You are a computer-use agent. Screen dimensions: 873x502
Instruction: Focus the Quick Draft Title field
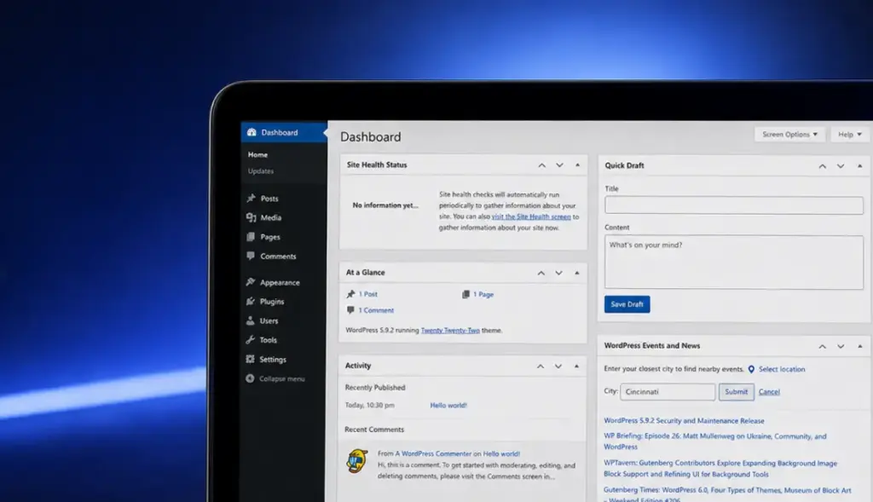tap(734, 205)
